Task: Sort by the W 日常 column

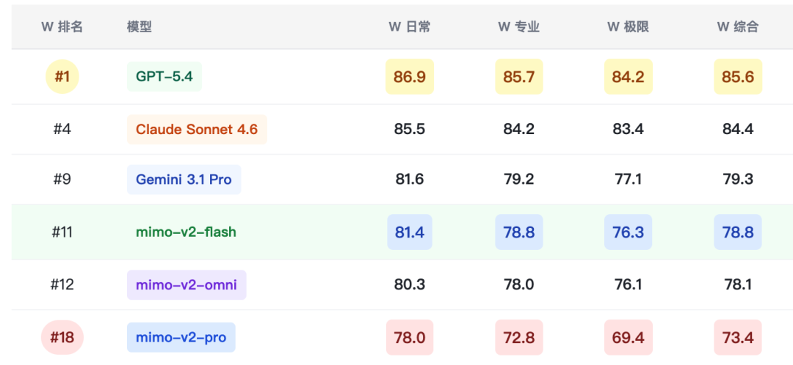Action: [409, 27]
